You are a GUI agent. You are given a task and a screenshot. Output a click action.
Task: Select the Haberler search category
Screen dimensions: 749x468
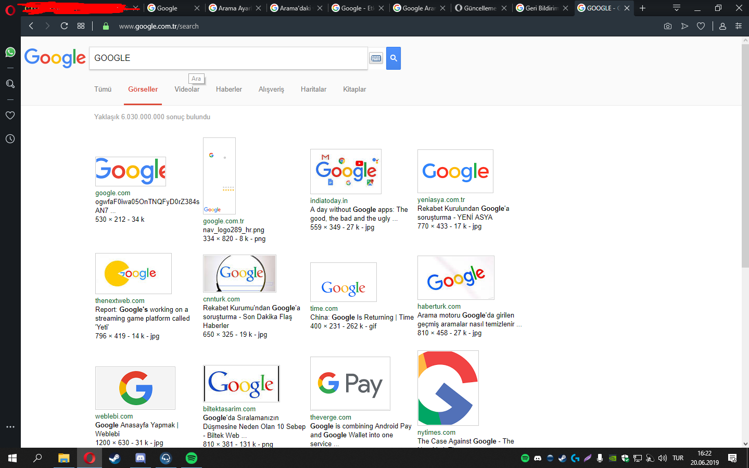tap(229, 90)
